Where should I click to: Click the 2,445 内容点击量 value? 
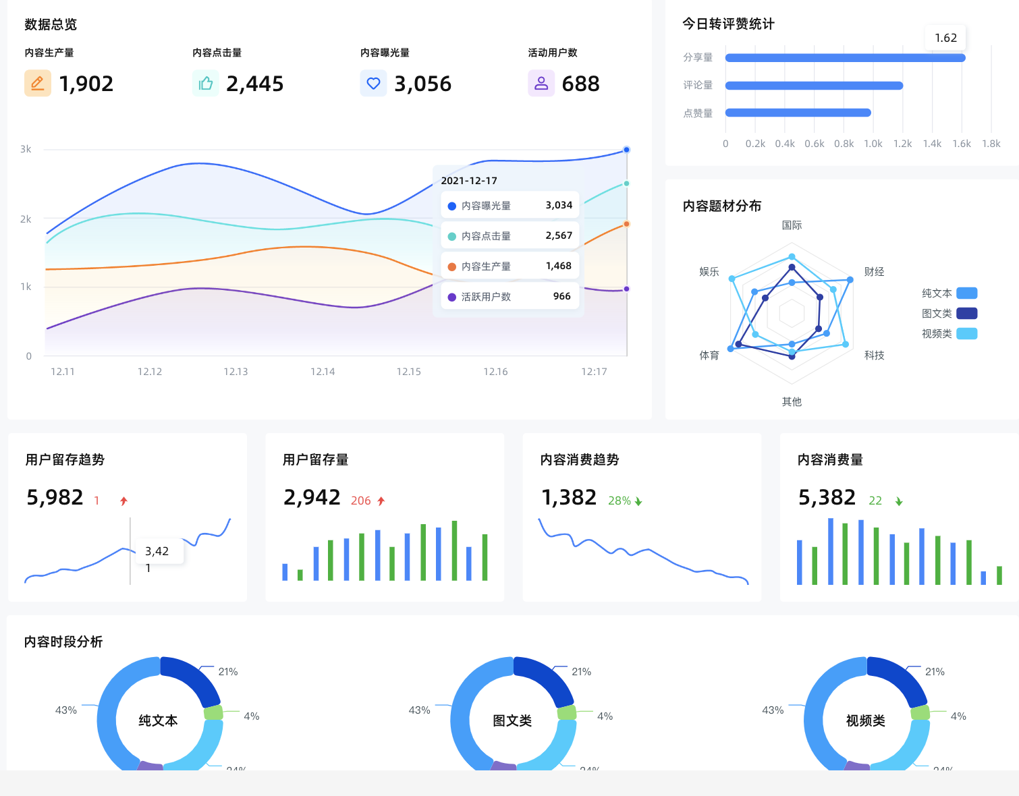point(255,84)
